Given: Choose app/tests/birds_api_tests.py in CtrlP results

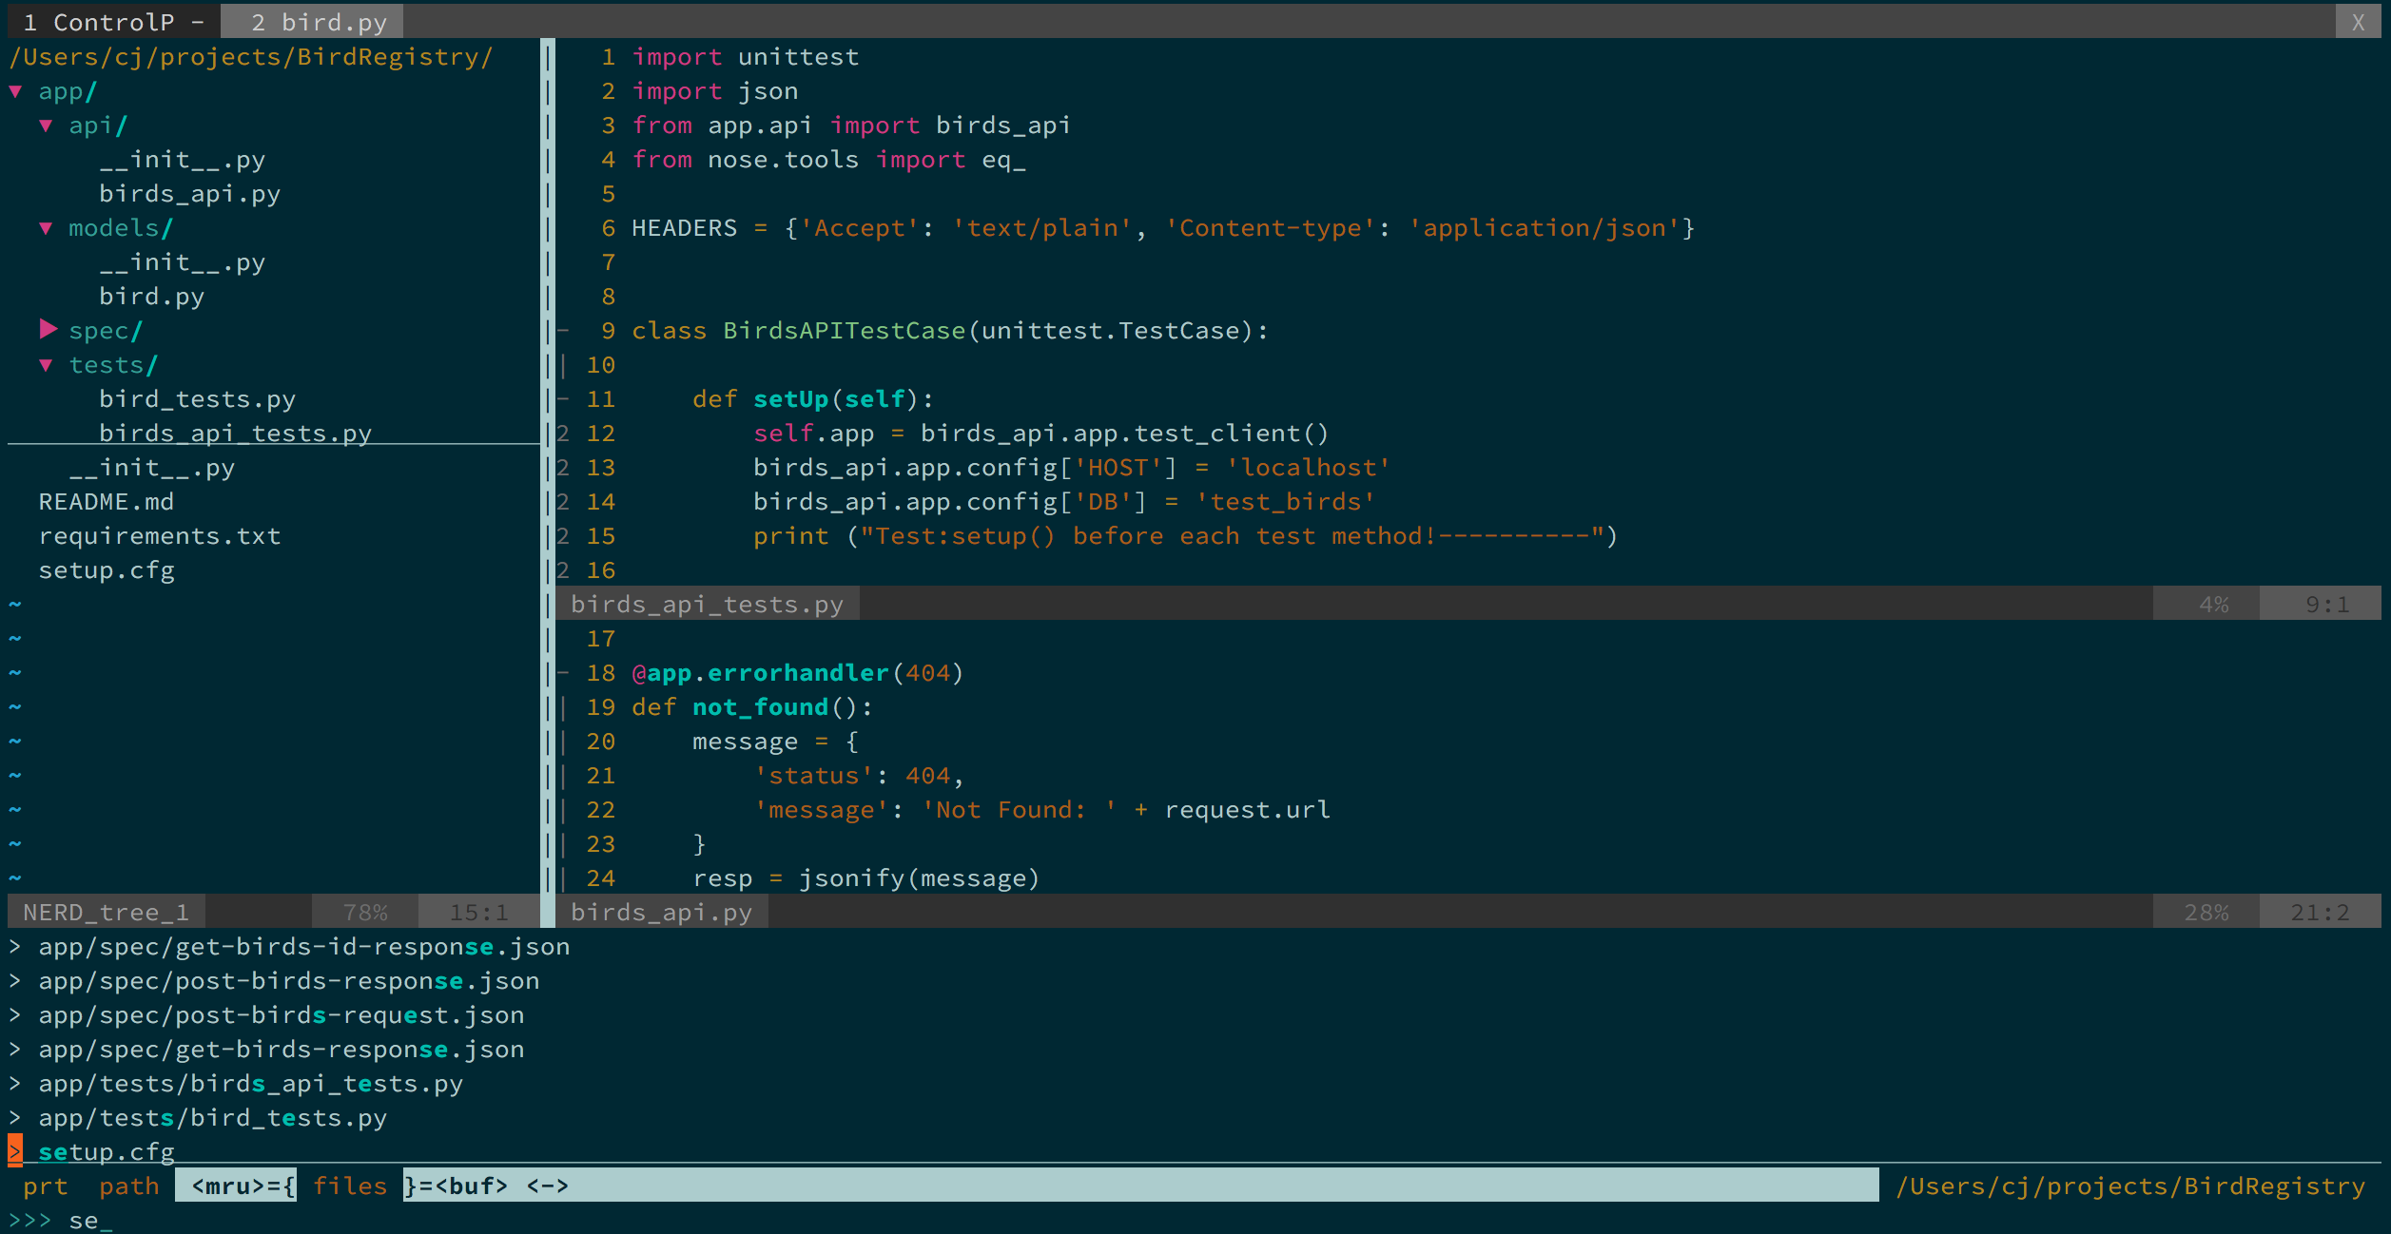Looking at the screenshot, I should coord(250,1084).
